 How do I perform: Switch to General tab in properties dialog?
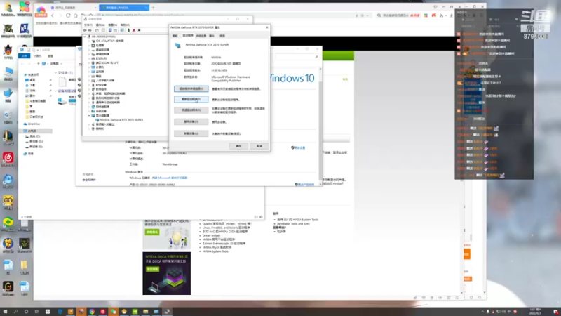tap(175, 36)
